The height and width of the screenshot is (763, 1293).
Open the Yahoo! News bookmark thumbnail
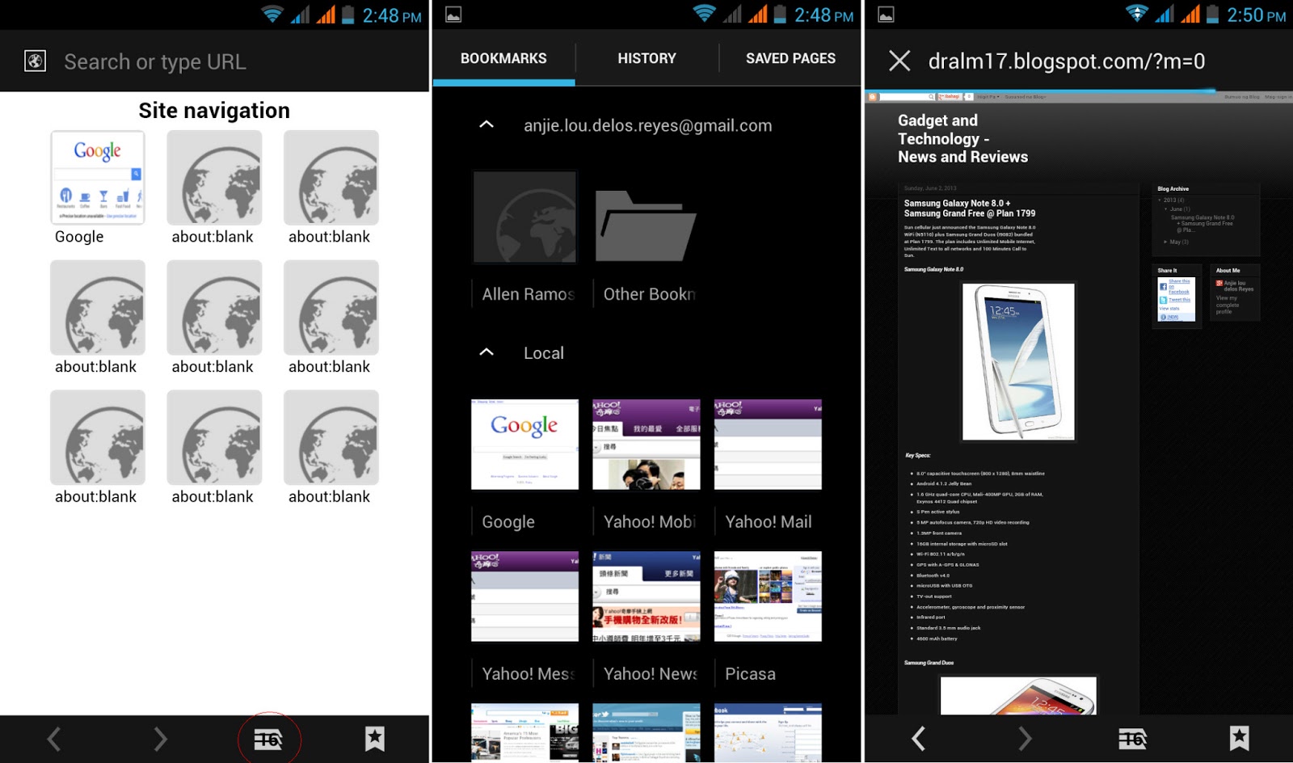coord(646,596)
